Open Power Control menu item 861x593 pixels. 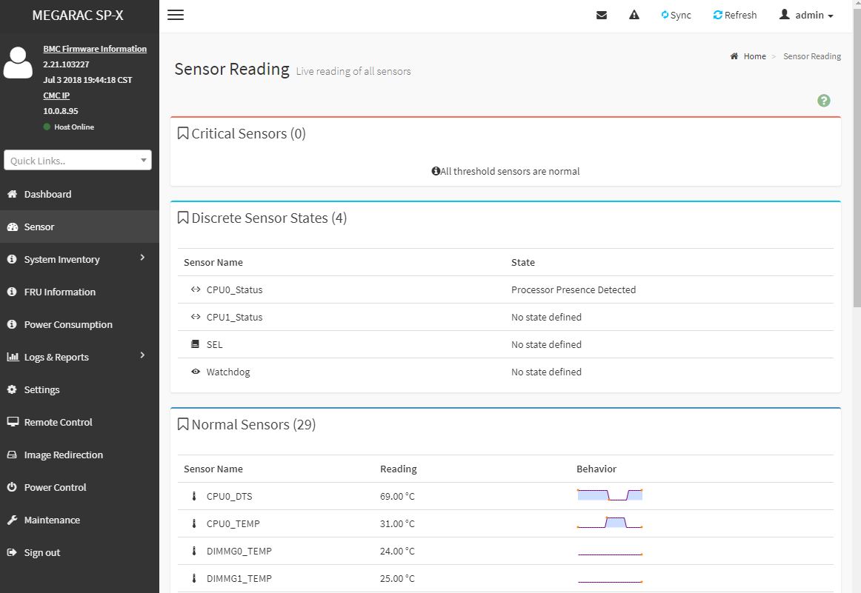[55, 487]
